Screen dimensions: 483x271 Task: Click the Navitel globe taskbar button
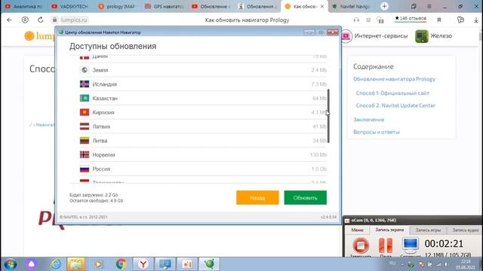tap(210, 264)
